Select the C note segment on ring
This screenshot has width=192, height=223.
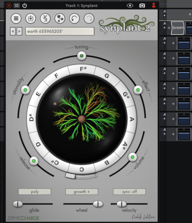coord(82,169)
